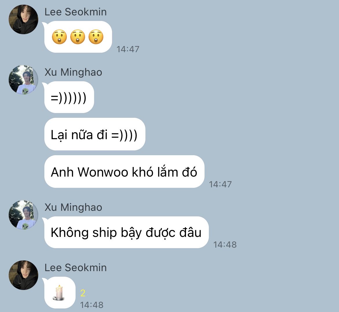Open Xu Minghao's avatar next to the ship message

click(x=23, y=215)
